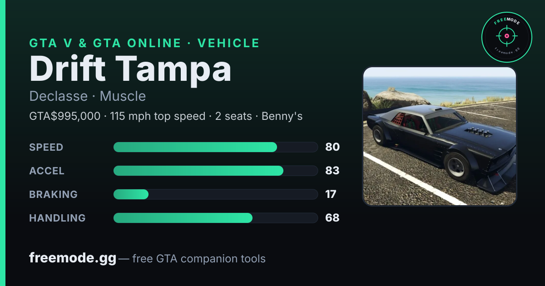This screenshot has width=545, height=286.
Task: Click the braking value 17
Action: click(331, 194)
